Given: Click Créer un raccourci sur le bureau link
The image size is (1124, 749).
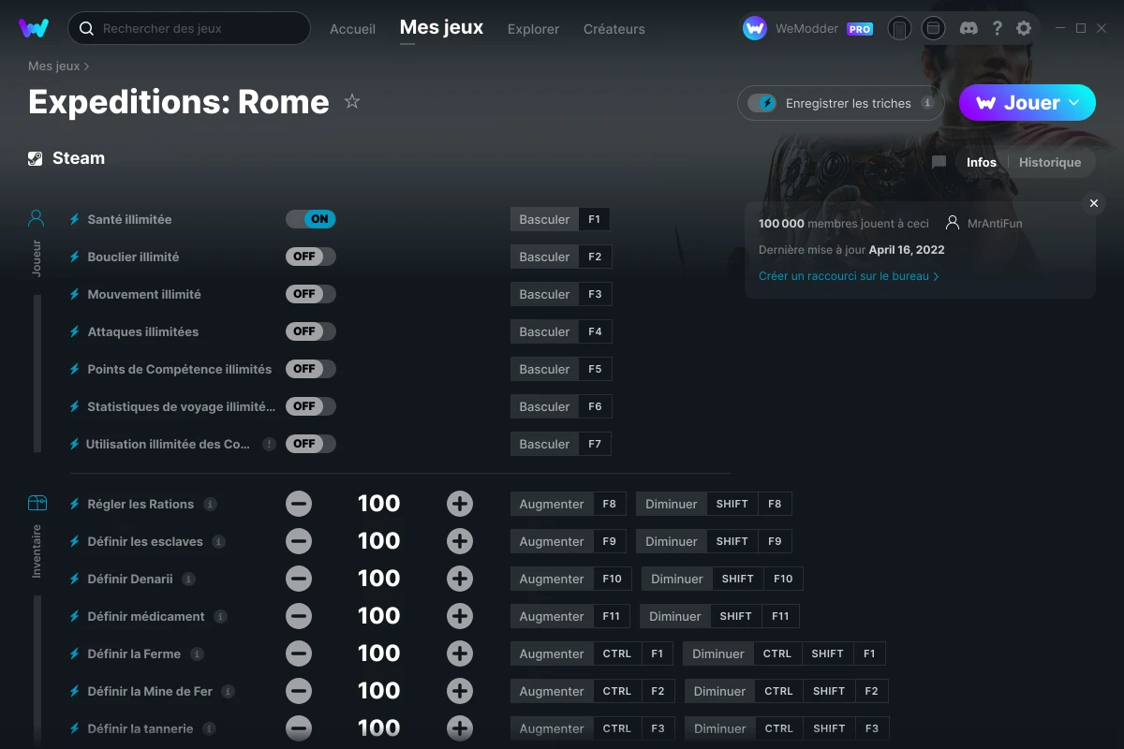Looking at the screenshot, I should 849,276.
